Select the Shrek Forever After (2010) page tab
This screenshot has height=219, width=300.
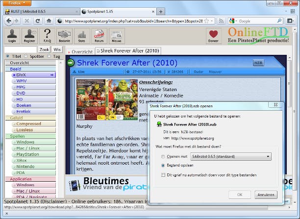128,51
